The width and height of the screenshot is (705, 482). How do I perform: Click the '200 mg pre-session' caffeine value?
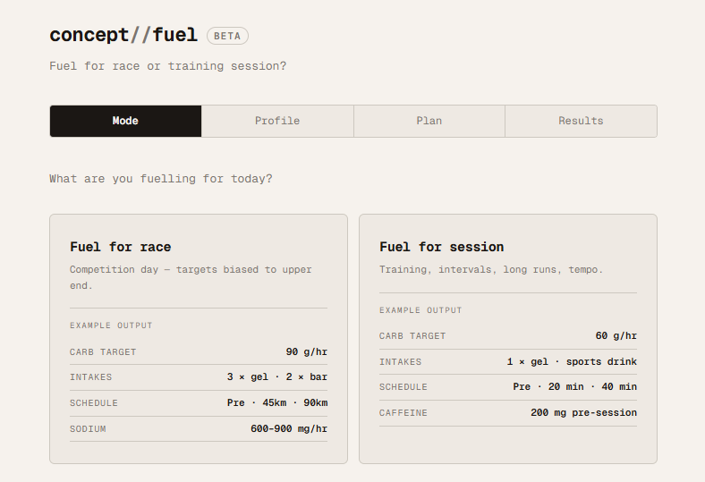click(583, 412)
